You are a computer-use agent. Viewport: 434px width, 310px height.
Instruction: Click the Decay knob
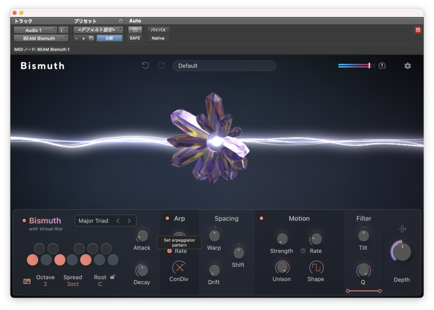click(142, 271)
